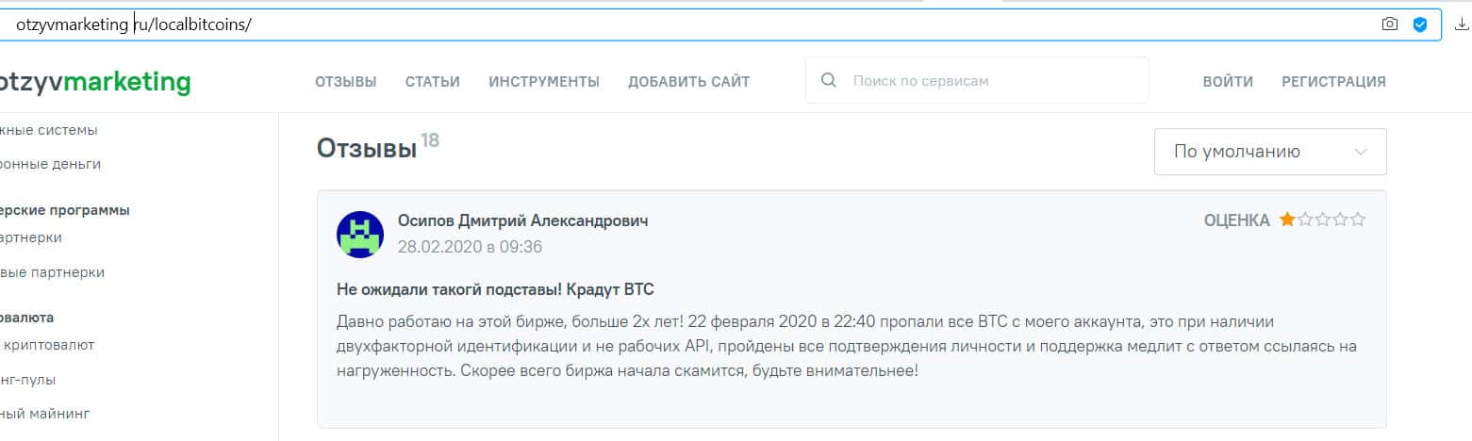The height and width of the screenshot is (441, 1472).
Task: Click the camera screenshot icon in address bar
Action: [1389, 24]
